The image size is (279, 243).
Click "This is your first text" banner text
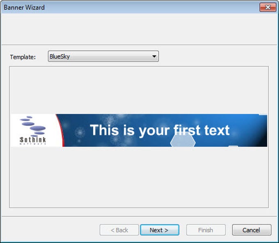[x=160, y=130]
